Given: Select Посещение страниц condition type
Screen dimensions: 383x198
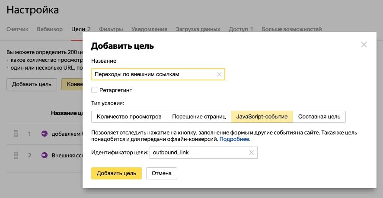Looking at the screenshot, I should 199,117.
